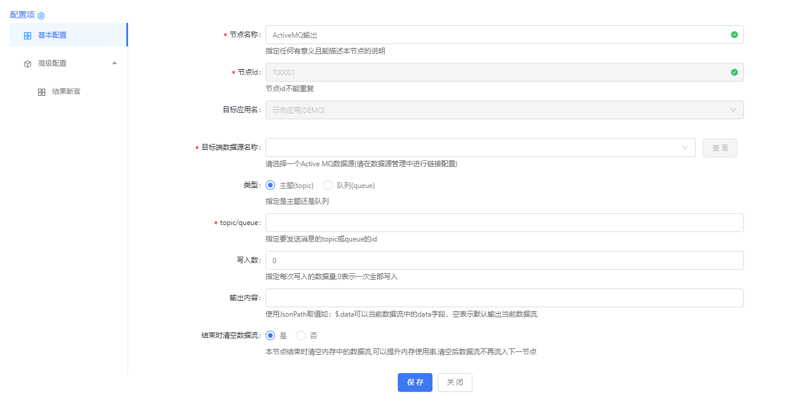
Task: Click the 保存 button
Action: 415,382
